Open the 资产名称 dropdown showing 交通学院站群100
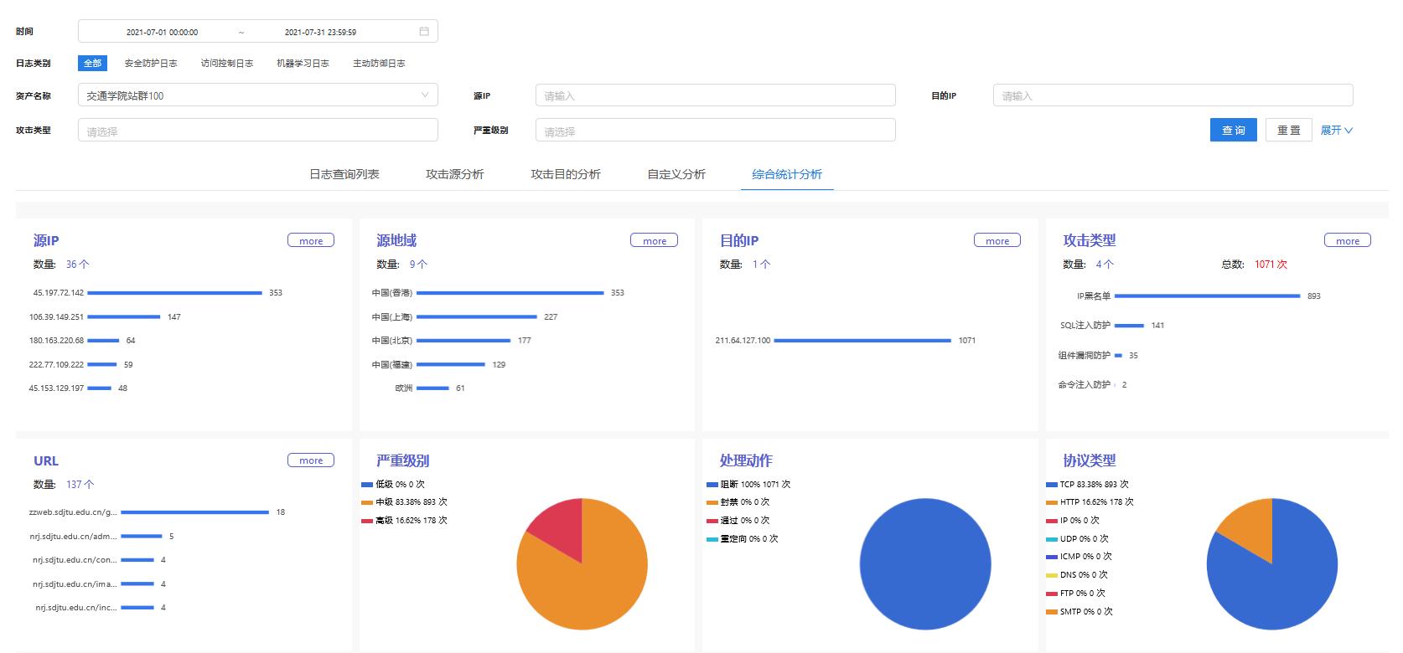Image resolution: width=1403 pixels, height=653 pixels. 258,95
